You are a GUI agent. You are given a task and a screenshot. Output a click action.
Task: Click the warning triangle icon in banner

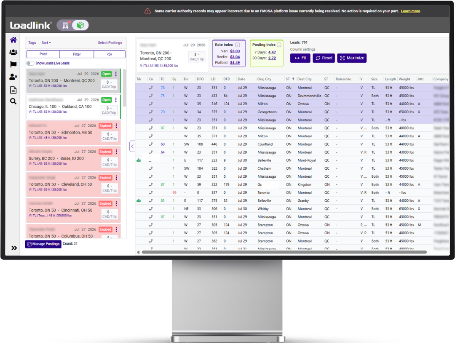(x=147, y=11)
